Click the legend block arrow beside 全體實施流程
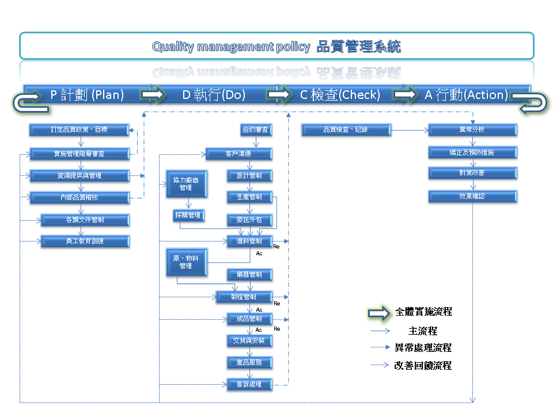The height and width of the screenshot is (414, 553). 379,313
